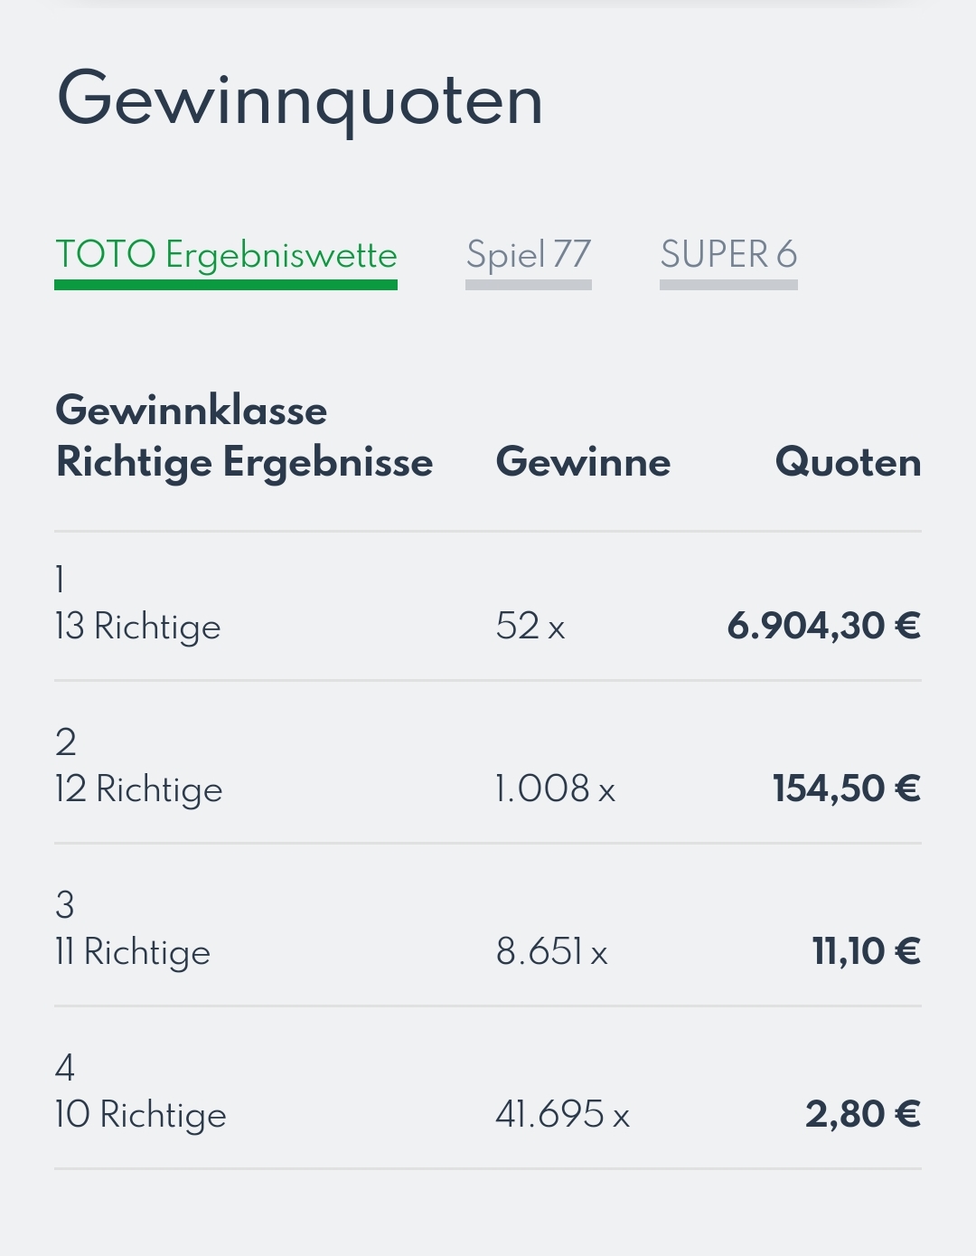Click the 41.695 x winners count

coord(562,1114)
